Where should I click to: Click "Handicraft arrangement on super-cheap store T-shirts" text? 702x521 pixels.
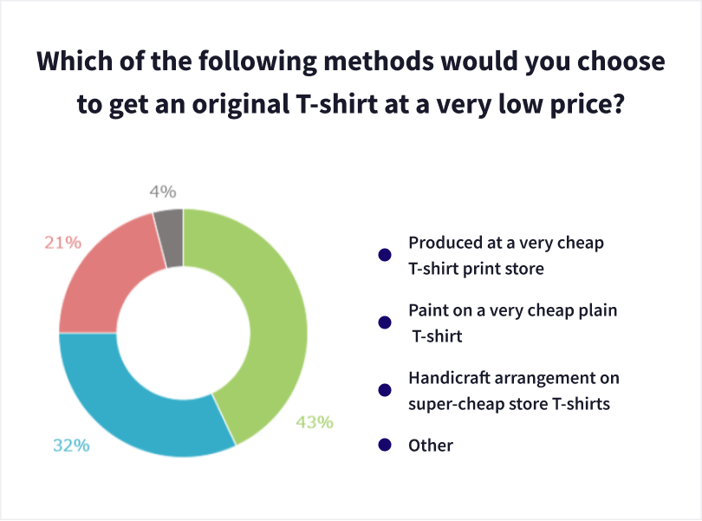click(x=514, y=390)
